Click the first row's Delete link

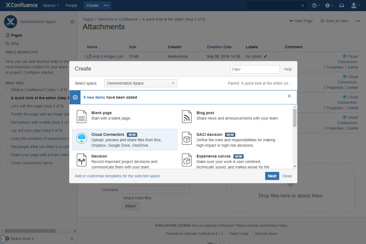click(353, 67)
